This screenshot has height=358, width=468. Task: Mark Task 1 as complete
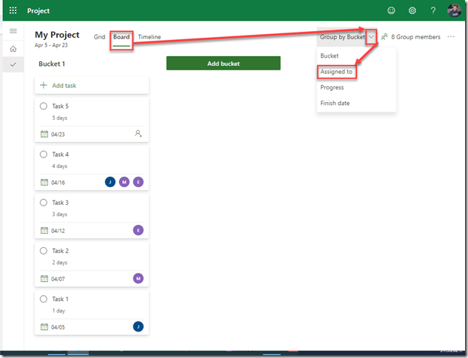tap(44, 299)
